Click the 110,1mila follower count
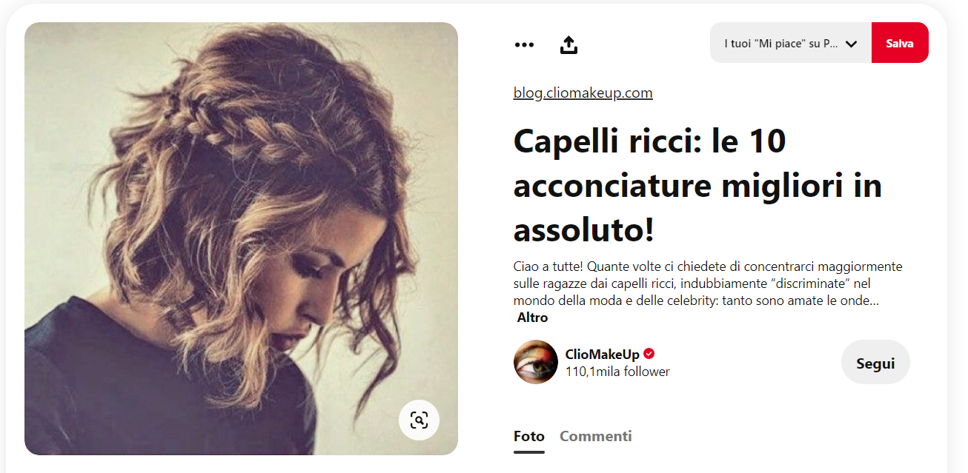Viewport: 968px width, 473px height. 617,372
